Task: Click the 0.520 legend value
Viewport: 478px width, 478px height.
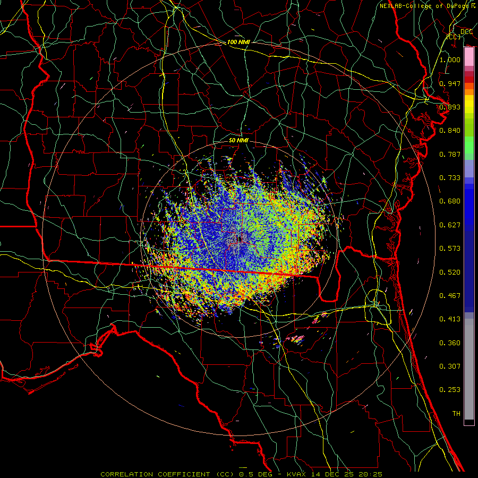Action: pyautogui.click(x=450, y=272)
